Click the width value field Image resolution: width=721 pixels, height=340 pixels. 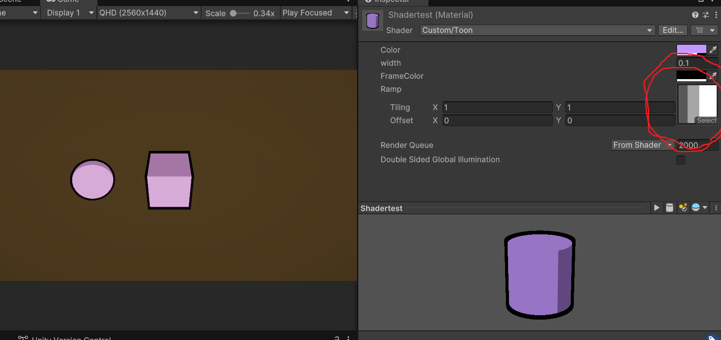[x=697, y=63]
